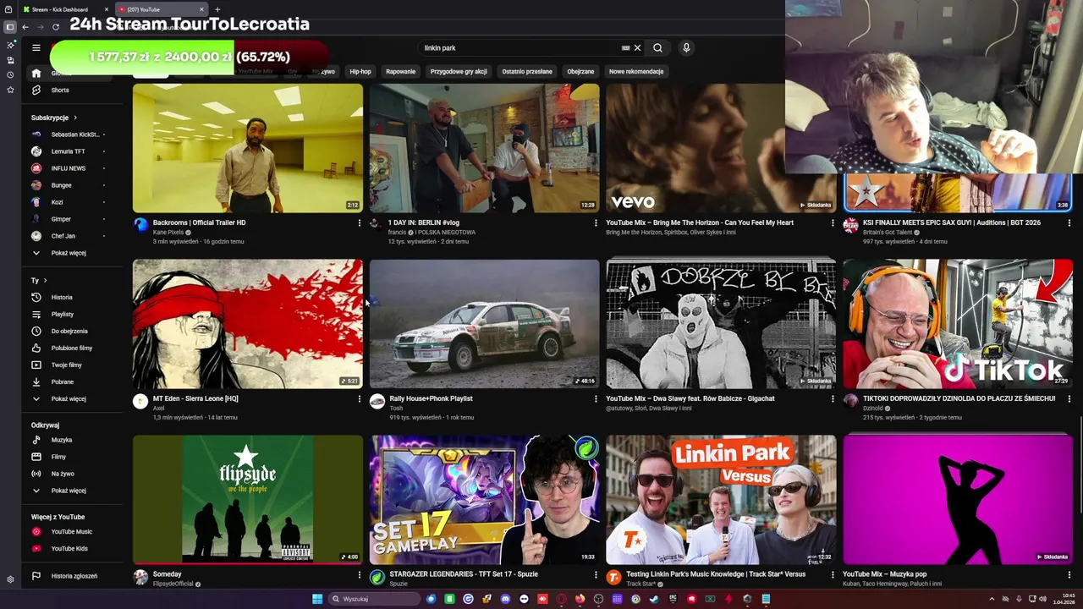Open Steam from the taskbar

coord(654,599)
